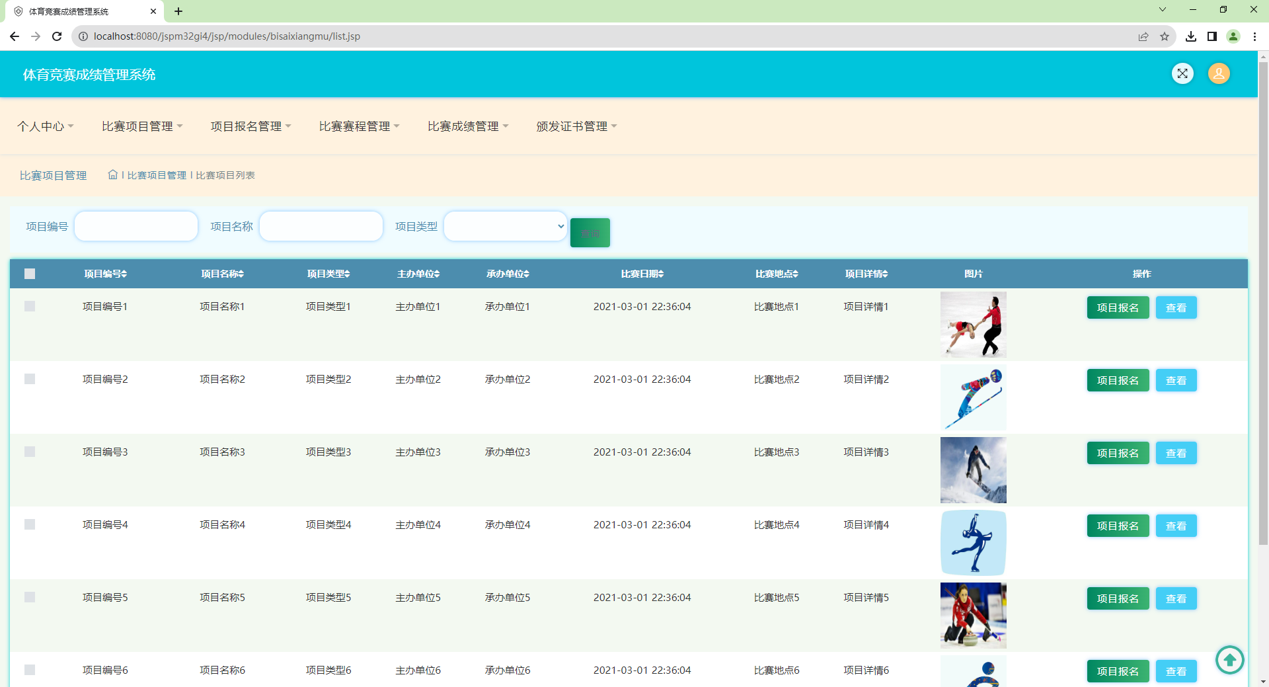Check the row for 项目编号6
The width and height of the screenshot is (1269, 687).
tap(30, 670)
